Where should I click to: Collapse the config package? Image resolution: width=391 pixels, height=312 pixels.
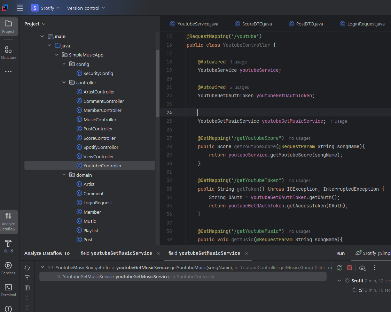coord(64,64)
